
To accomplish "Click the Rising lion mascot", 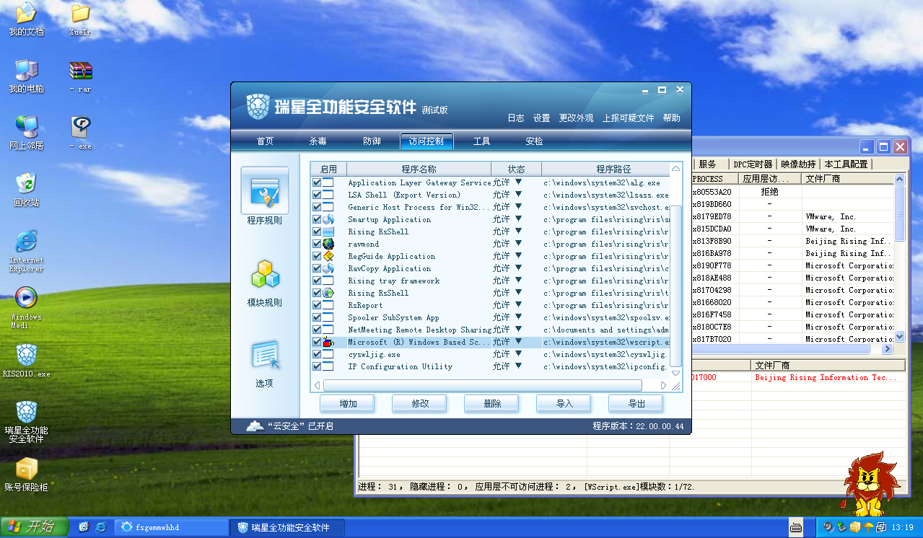I will click(870, 485).
